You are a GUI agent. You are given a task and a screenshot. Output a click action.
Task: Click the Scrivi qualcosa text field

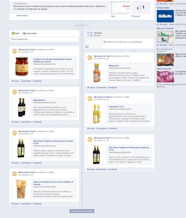[x=44, y=39]
